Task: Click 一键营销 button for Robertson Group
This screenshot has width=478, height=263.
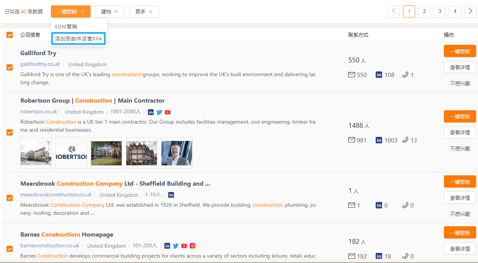Action: (x=460, y=116)
